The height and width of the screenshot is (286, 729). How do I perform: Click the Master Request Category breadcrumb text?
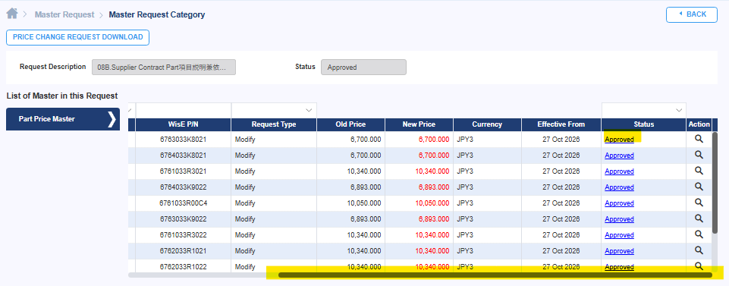click(157, 14)
